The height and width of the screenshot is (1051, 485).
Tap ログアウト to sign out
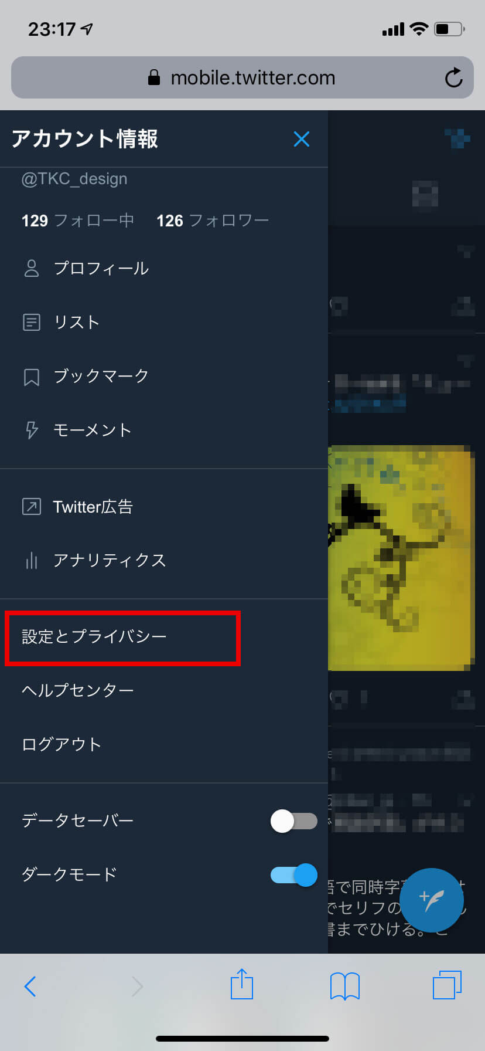pyautogui.click(x=62, y=744)
